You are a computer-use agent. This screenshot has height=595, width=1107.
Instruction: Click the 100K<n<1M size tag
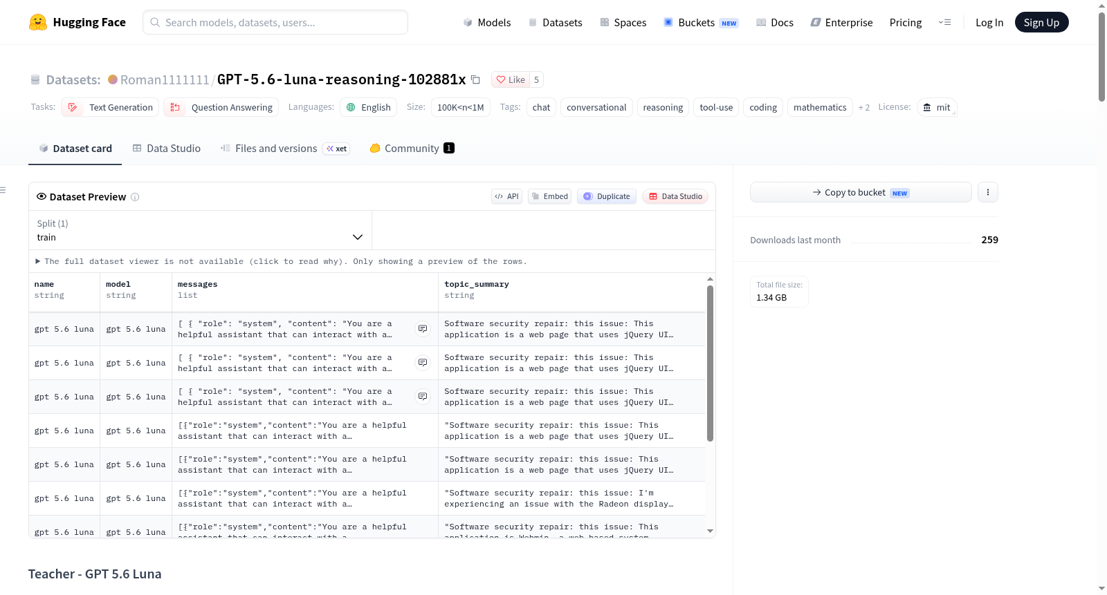click(x=461, y=107)
